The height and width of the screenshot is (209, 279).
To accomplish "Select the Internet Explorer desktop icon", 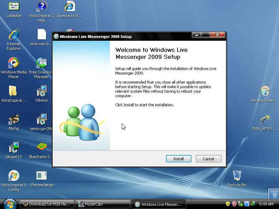I will 14,40.
